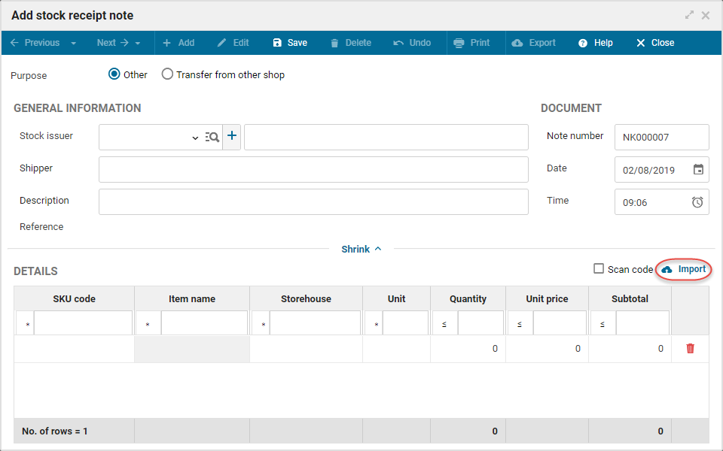Click the clock icon in Time field

click(698, 202)
